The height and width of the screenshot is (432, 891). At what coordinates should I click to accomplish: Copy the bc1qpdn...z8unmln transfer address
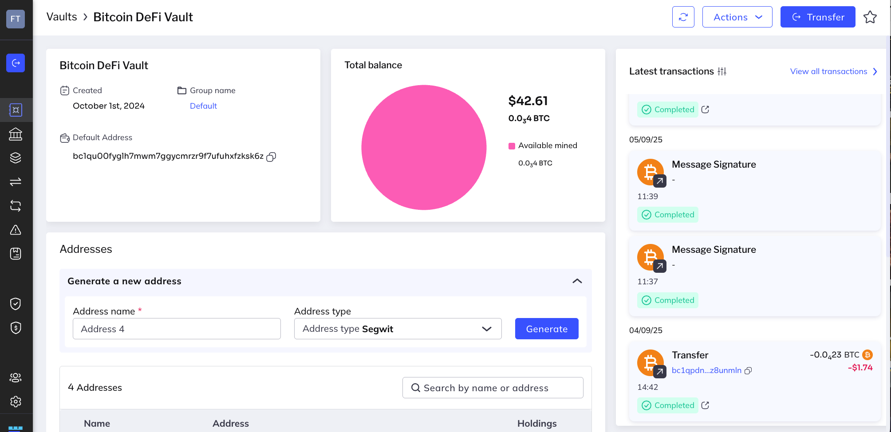point(748,371)
